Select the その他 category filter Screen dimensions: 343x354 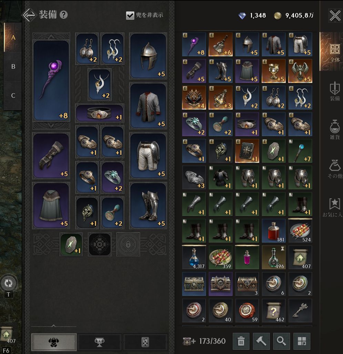[335, 169]
